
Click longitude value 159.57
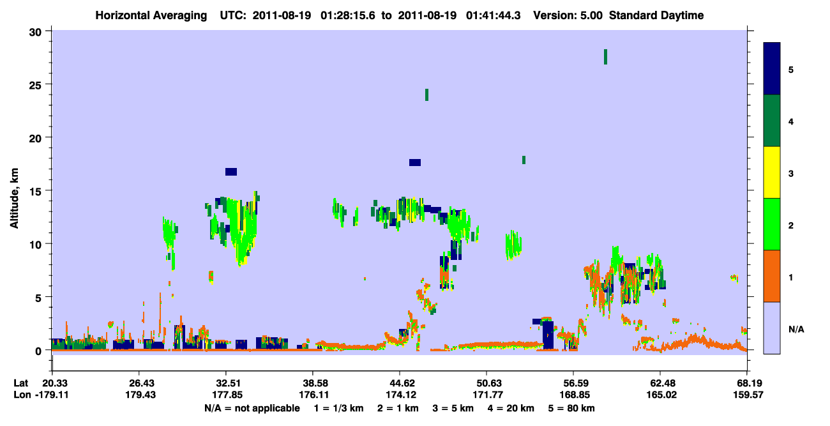coord(747,395)
